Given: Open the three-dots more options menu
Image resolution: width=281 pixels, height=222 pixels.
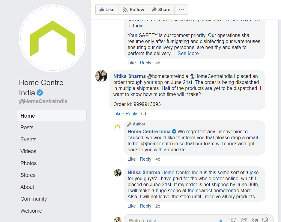Looking at the screenshot, I should (x=181, y=10).
